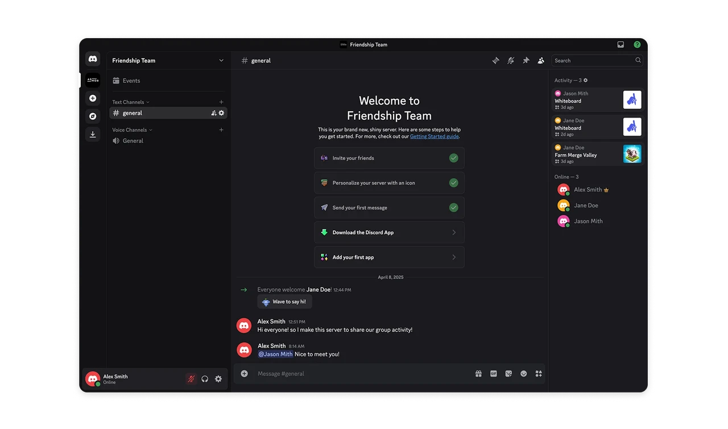Open the emoji picker

click(x=523, y=373)
